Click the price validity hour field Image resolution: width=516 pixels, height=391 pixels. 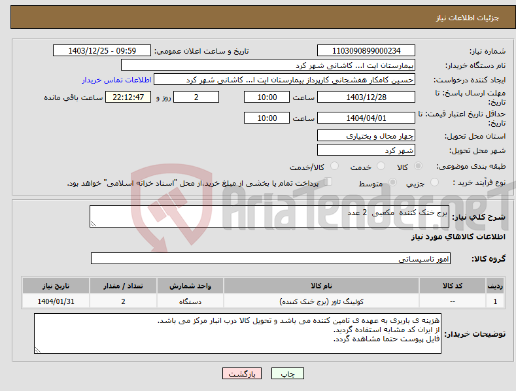267,118
